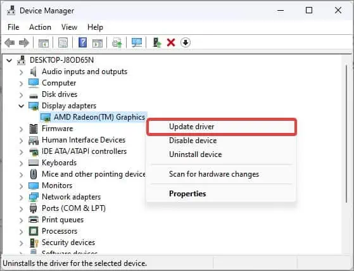Select the Monitors tree label
Viewport: 354px width, 271px height.
pyautogui.click(x=57, y=186)
